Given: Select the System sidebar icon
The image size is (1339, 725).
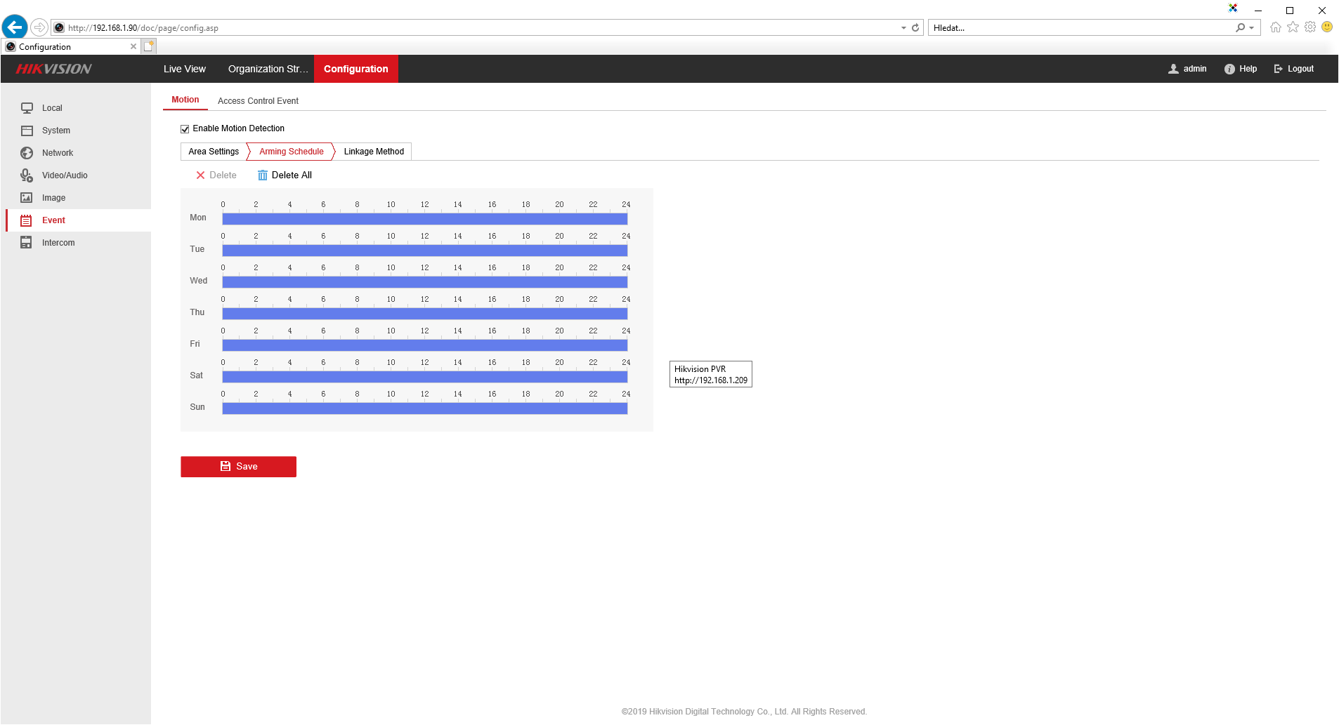Looking at the screenshot, I should pyautogui.click(x=27, y=131).
